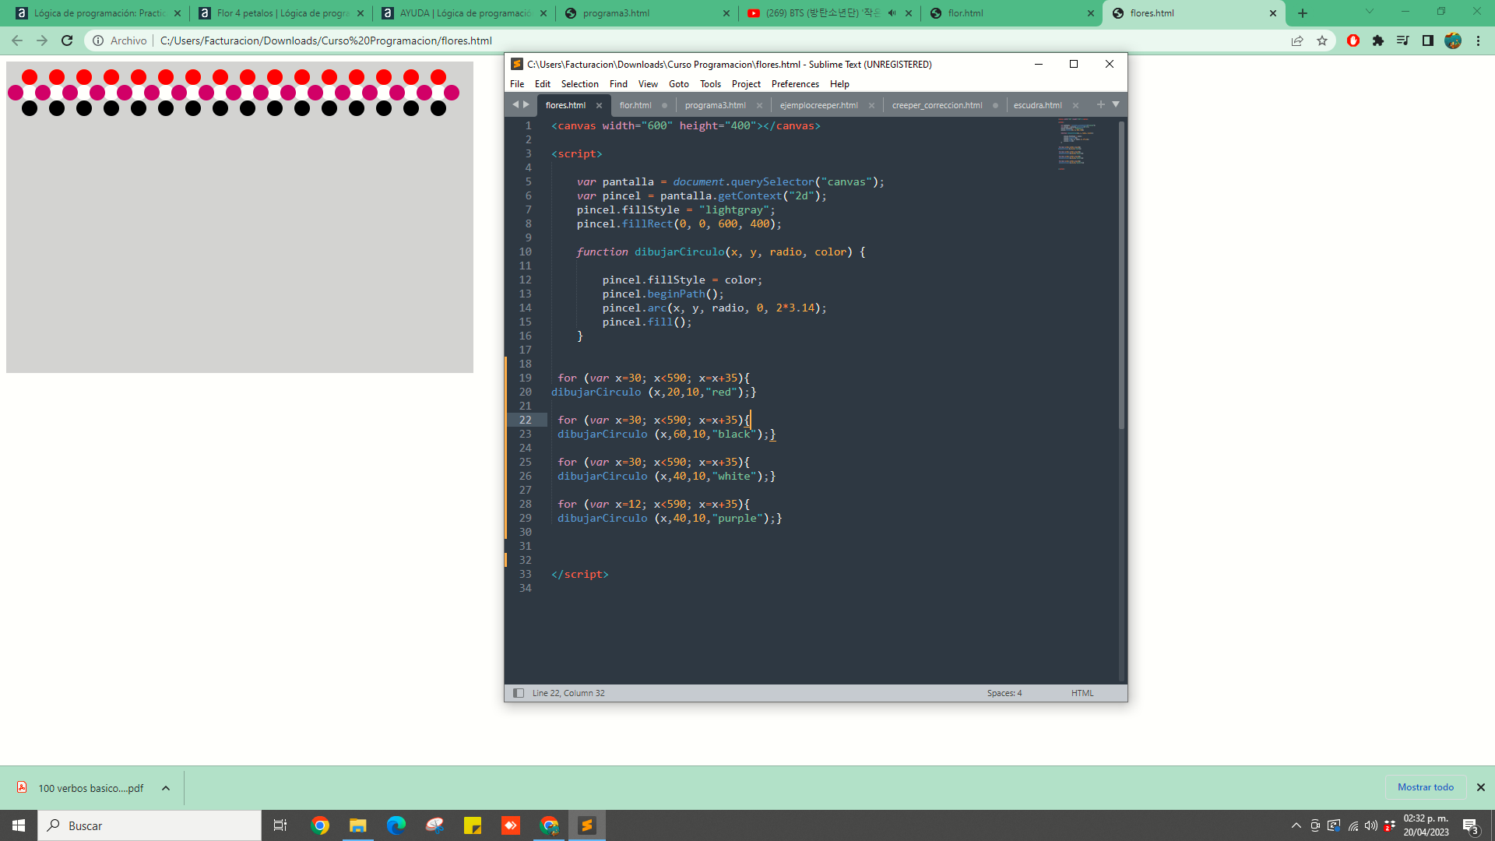The height and width of the screenshot is (841, 1495).
Task: Open Sublime Find menu
Action: [x=618, y=84]
